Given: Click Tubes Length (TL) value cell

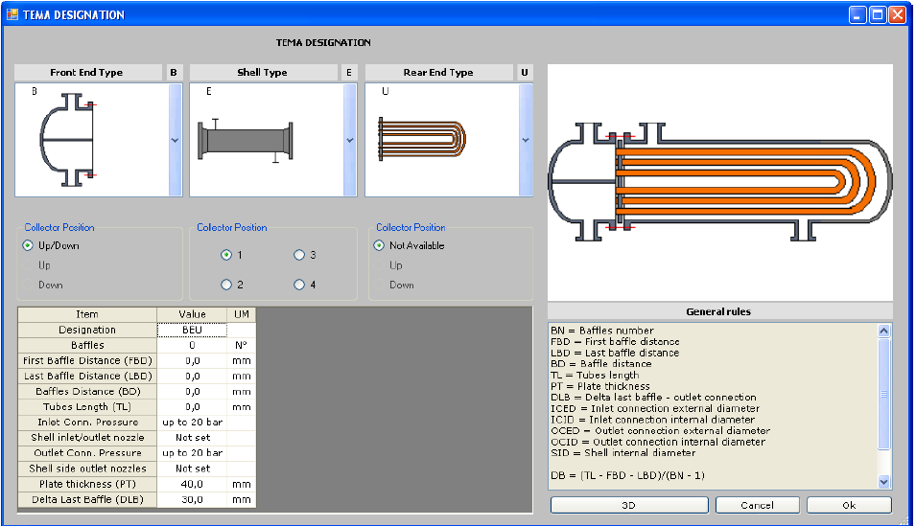Looking at the screenshot, I should pyautogui.click(x=192, y=407).
